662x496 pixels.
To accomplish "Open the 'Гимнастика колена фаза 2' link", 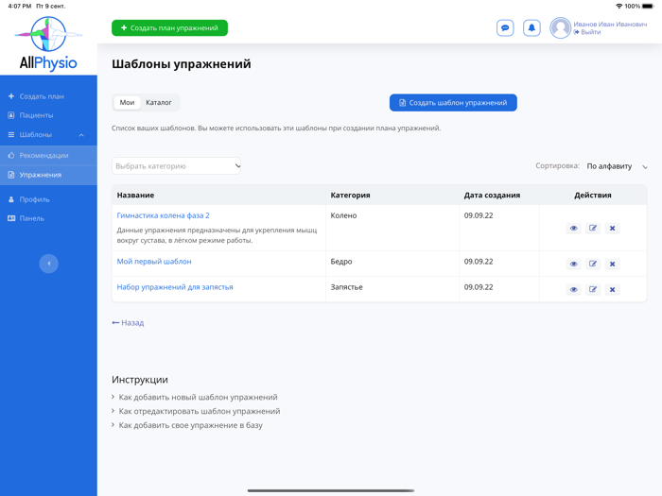I will [x=163, y=215].
